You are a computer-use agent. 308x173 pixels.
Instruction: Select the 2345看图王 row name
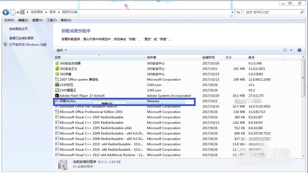click(68, 90)
